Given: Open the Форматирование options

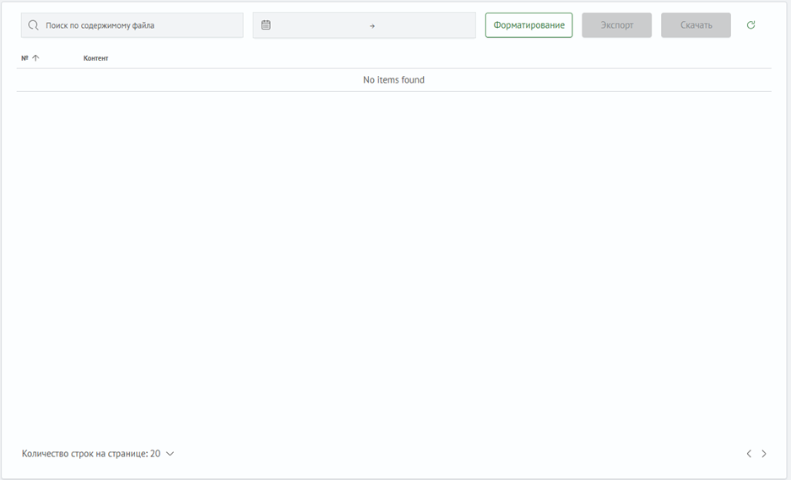Looking at the screenshot, I should click(x=528, y=25).
